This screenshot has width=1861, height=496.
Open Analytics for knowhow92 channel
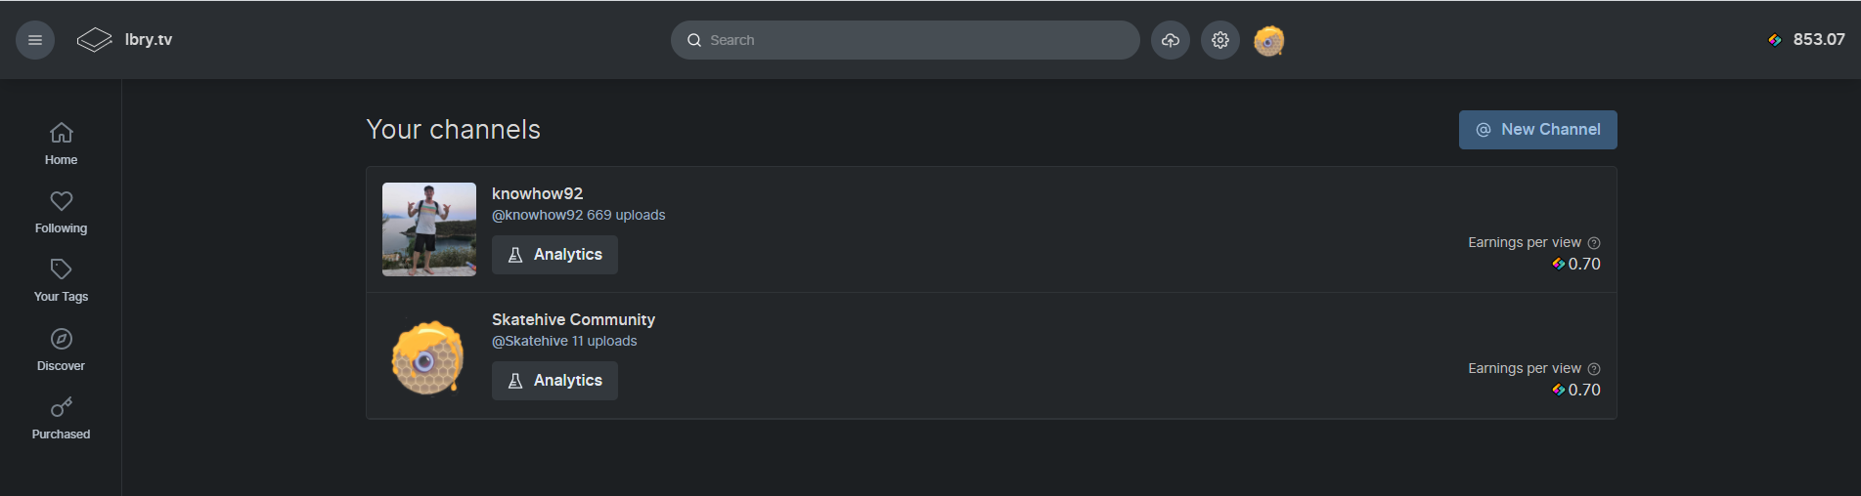click(554, 255)
